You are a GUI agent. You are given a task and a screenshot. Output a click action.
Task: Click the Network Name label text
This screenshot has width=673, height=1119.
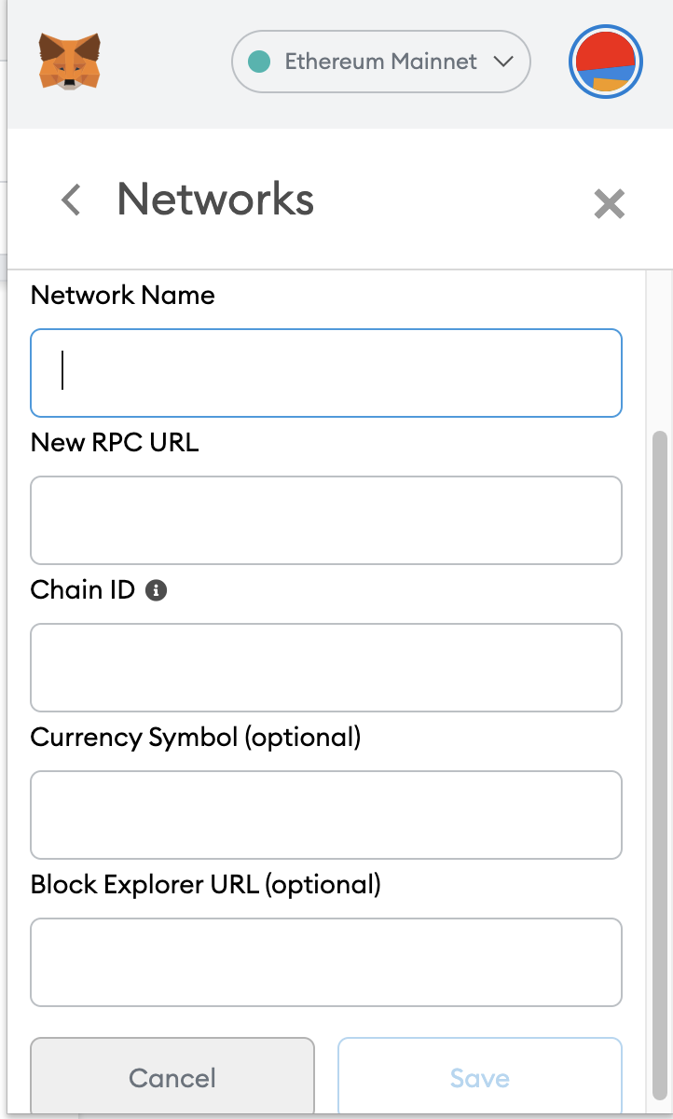pos(123,296)
